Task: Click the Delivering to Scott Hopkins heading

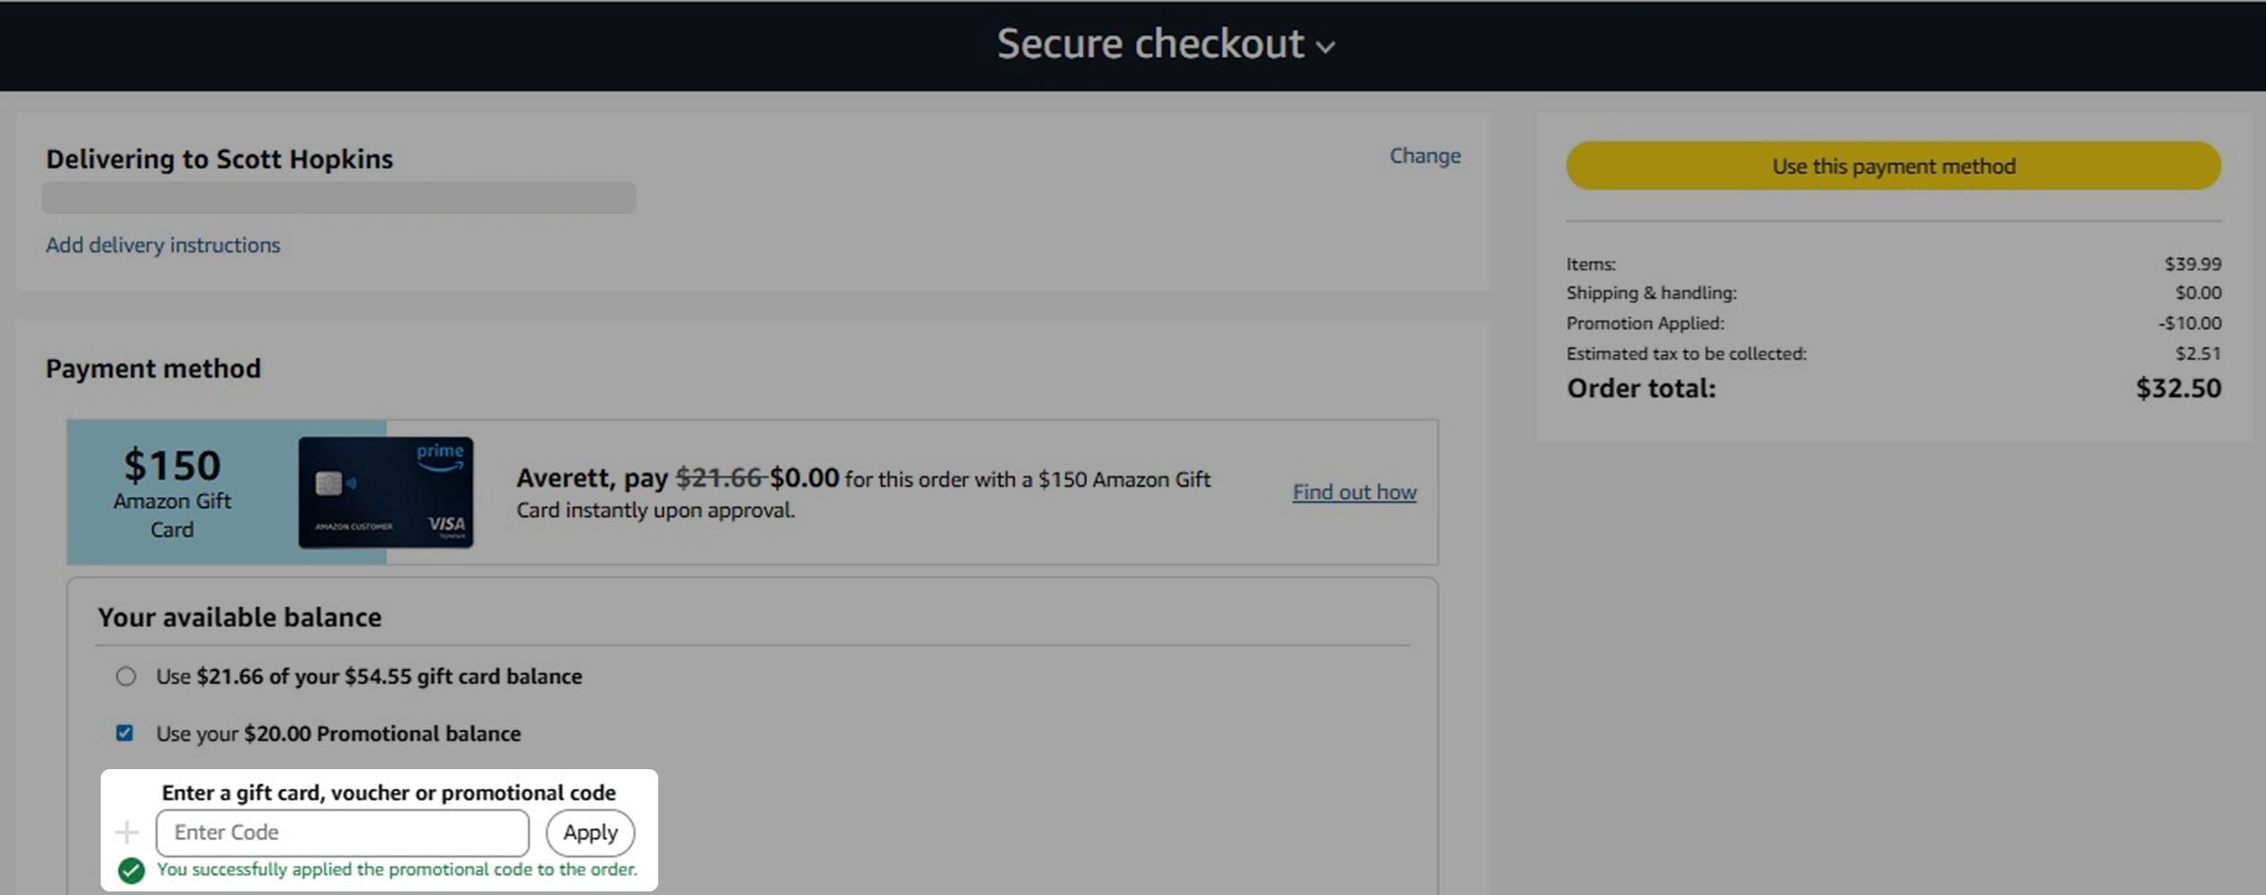Action: 219,159
